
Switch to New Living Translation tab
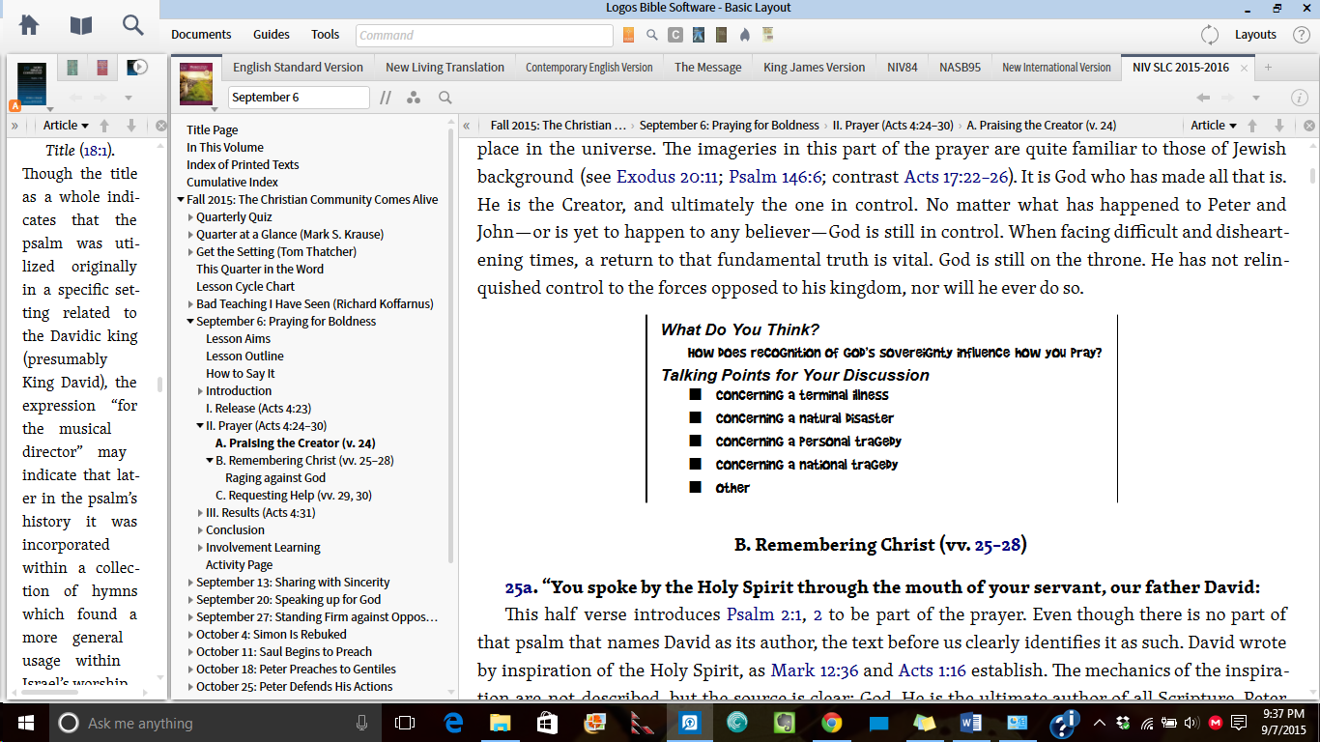click(x=445, y=68)
